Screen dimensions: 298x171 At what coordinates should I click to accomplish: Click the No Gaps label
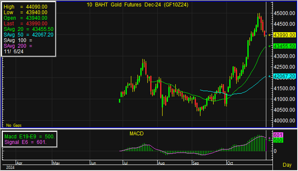pyautogui.click(x=14, y=125)
